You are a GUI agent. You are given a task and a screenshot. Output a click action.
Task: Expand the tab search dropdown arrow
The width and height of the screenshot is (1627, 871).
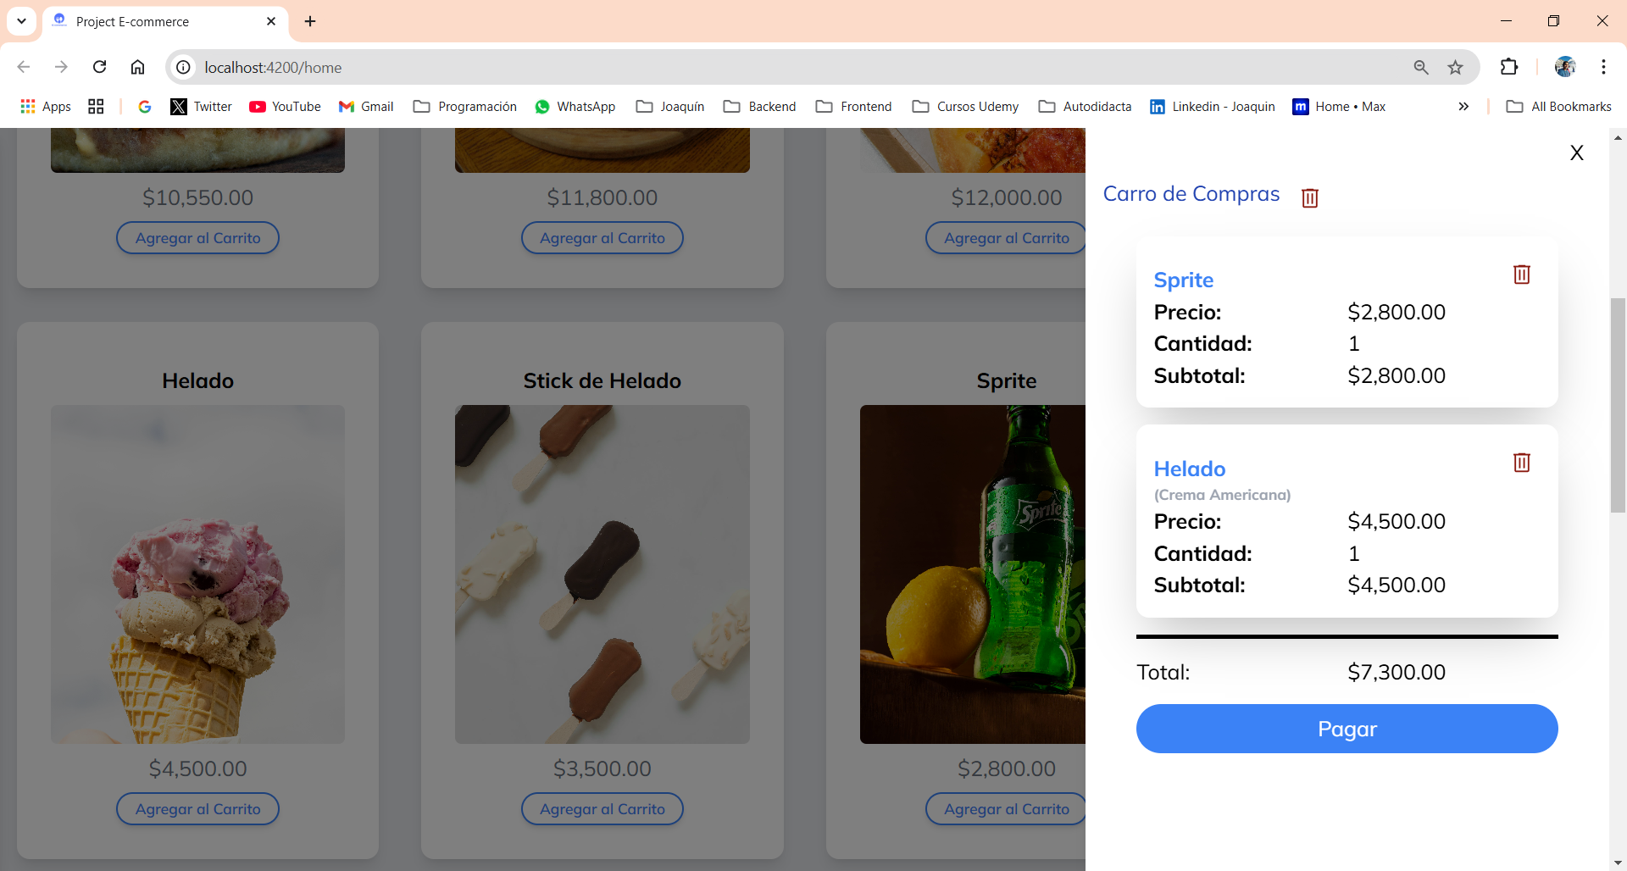tap(21, 21)
